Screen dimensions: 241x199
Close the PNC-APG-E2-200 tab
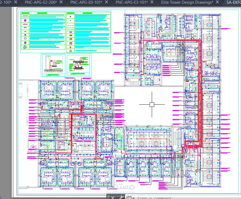[61, 2]
